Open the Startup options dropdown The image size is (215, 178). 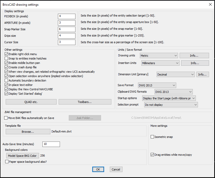coord(169,98)
